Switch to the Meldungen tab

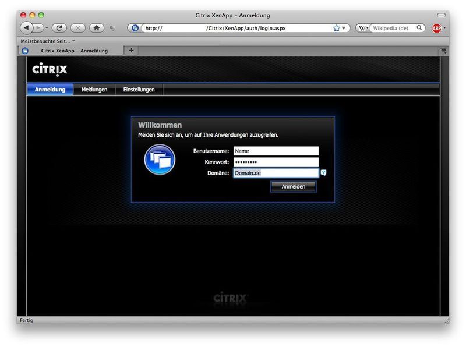click(x=94, y=90)
